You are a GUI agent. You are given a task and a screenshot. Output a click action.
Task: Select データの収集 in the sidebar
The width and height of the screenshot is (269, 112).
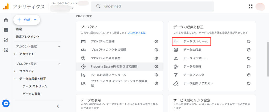pyautogui.click(x=32, y=94)
